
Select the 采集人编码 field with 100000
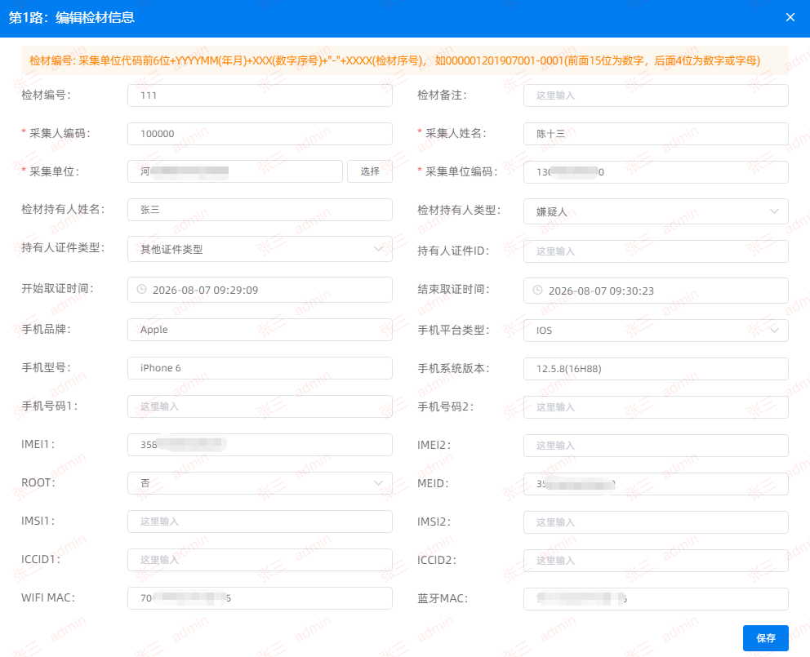(x=260, y=134)
